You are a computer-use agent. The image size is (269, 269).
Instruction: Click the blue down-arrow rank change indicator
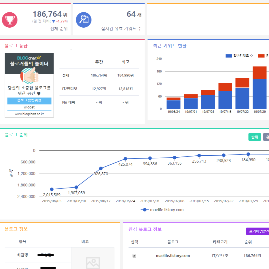54,22
